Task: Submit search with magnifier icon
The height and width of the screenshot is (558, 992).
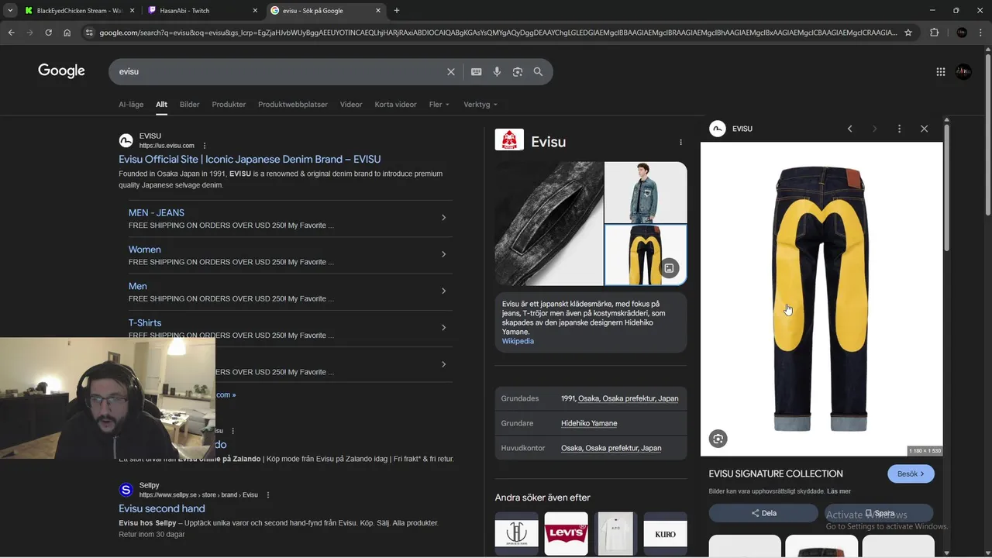Action: click(x=538, y=71)
